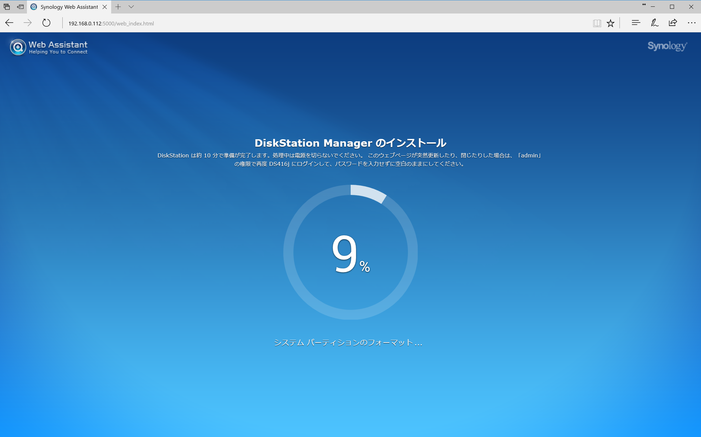Click the Share page icon
Screen dimensions: 701x437
tap(673, 23)
